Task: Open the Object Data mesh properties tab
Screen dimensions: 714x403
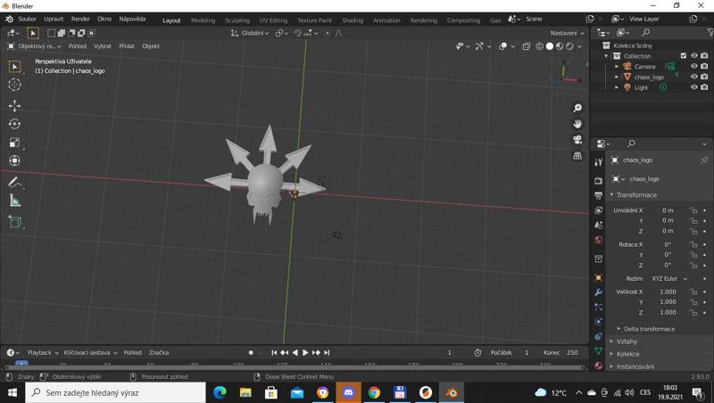Action: point(598,350)
